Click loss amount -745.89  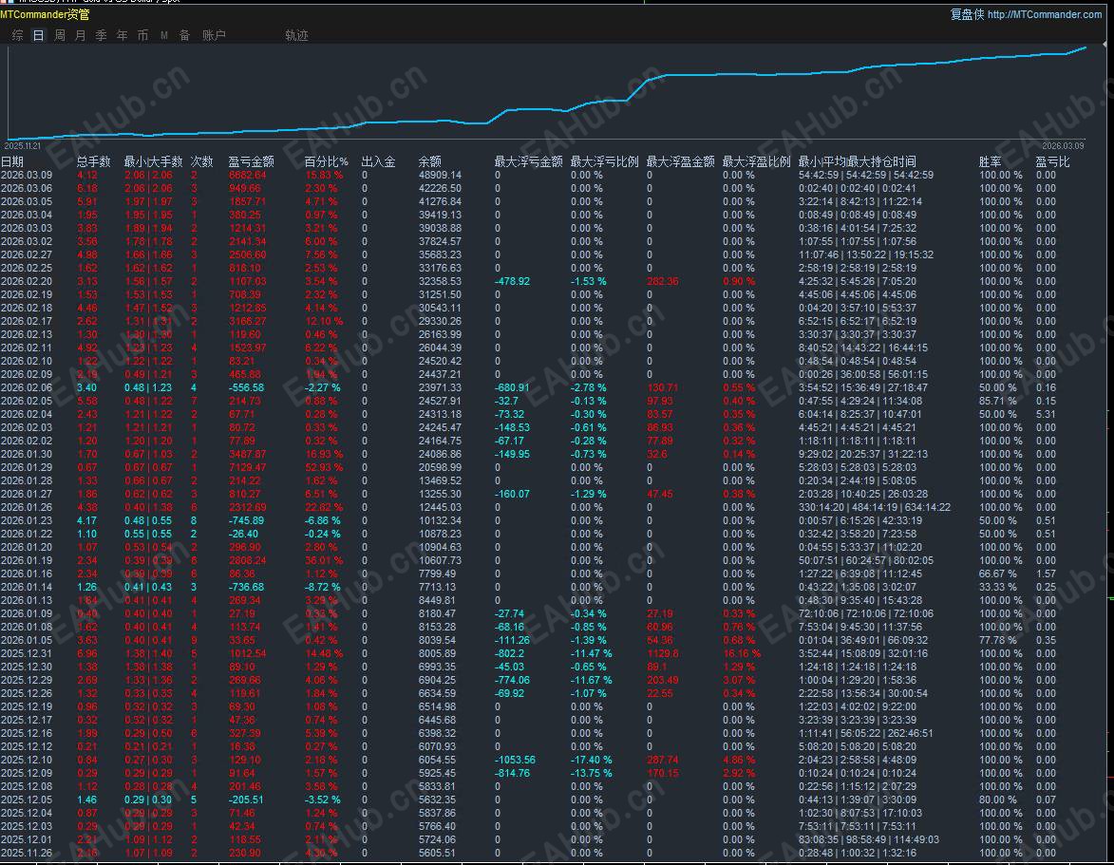246,520
